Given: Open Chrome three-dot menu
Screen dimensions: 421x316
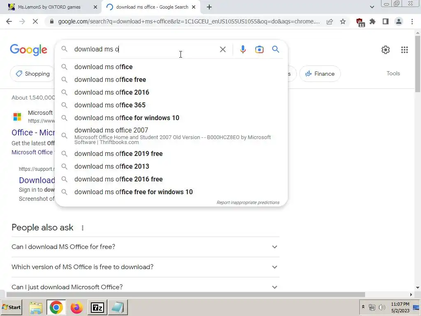Looking at the screenshot, I should pyautogui.click(x=412, y=21).
